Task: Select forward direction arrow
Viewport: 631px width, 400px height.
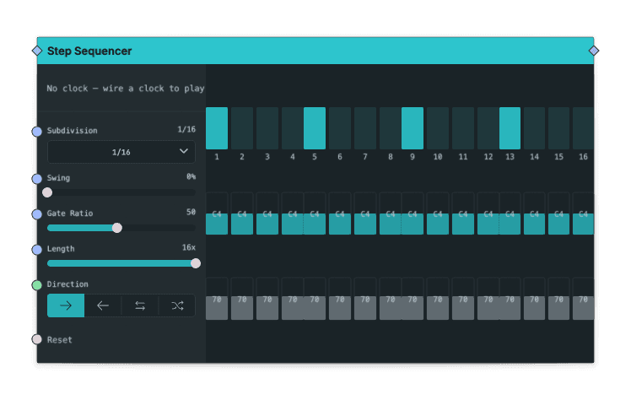Action: [66, 305]
